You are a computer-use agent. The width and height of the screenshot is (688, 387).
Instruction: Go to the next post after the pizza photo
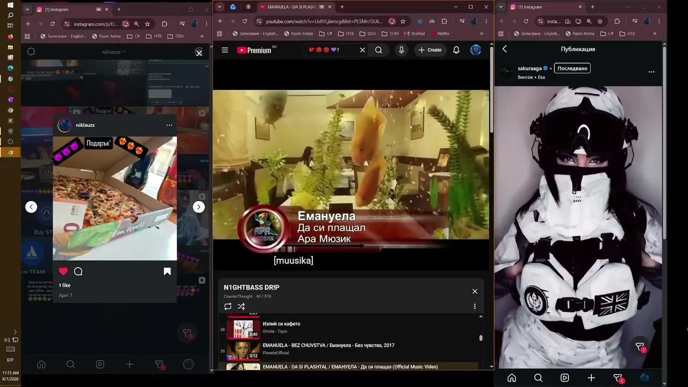point(199,207)
